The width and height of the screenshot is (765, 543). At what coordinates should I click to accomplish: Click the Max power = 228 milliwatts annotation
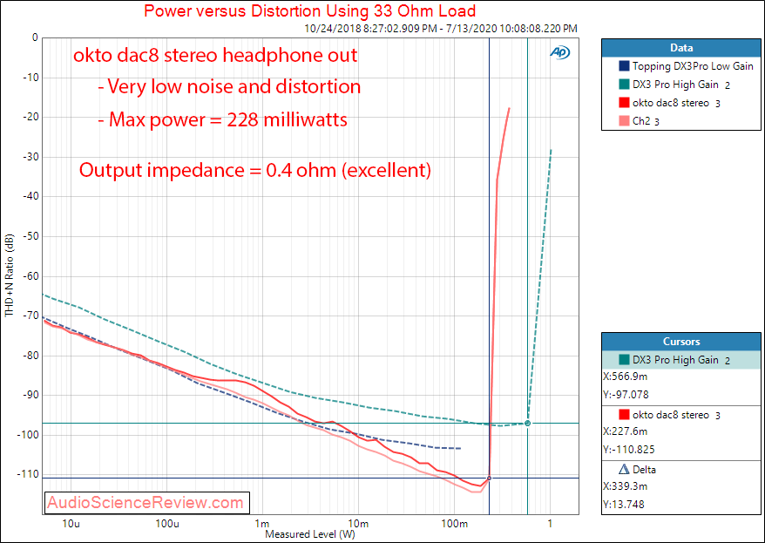click(223, 119)
